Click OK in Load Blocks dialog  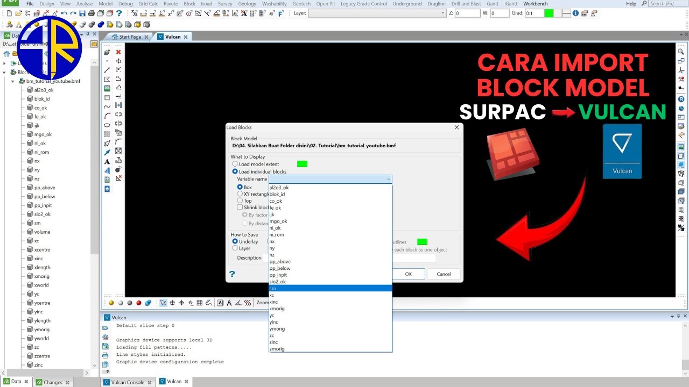pos(408,274)
